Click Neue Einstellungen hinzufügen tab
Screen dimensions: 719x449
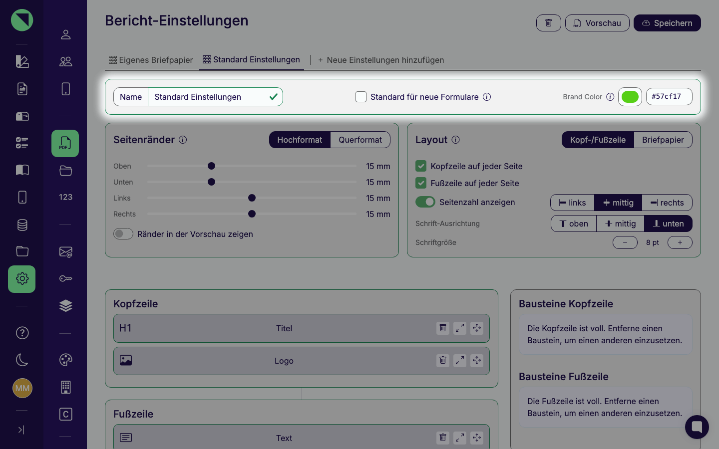tap(380, 60)
